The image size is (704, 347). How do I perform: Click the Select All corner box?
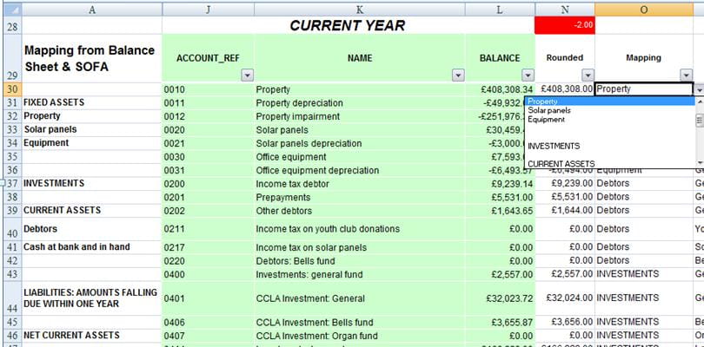(10, 8)
